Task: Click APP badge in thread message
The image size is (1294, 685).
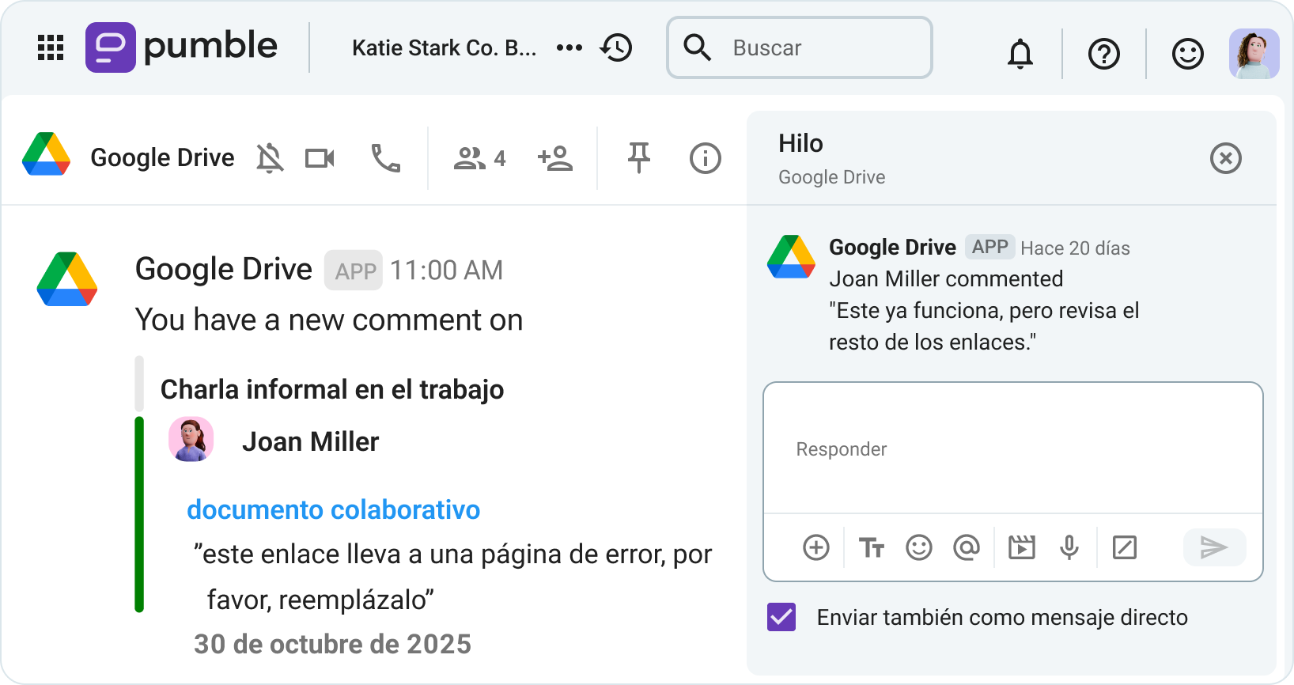Action: pyautogui.click(x=989, y=247)
